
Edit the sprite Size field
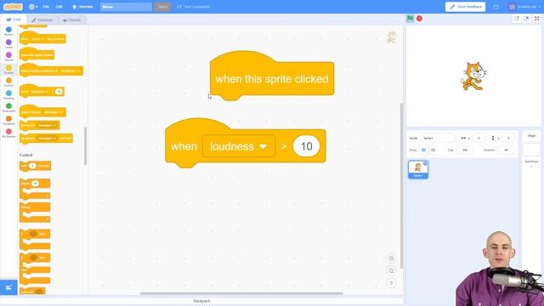coord(465,150)
